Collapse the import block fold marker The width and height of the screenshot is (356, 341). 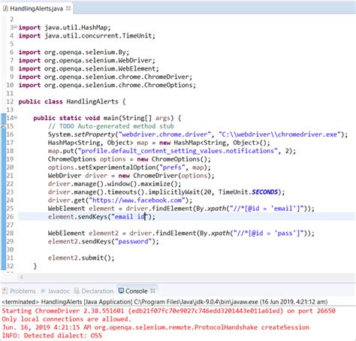click(16, 27)
